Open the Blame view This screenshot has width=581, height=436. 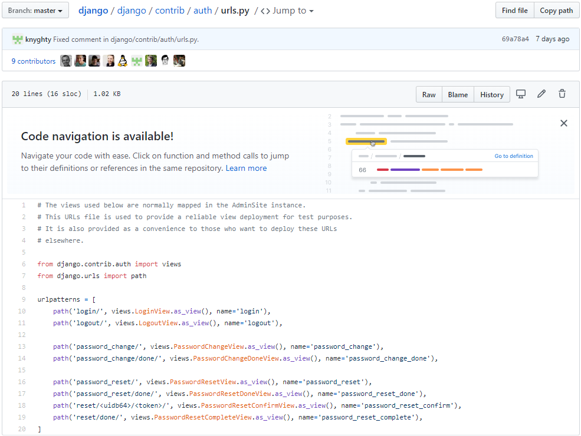point(458,95)
